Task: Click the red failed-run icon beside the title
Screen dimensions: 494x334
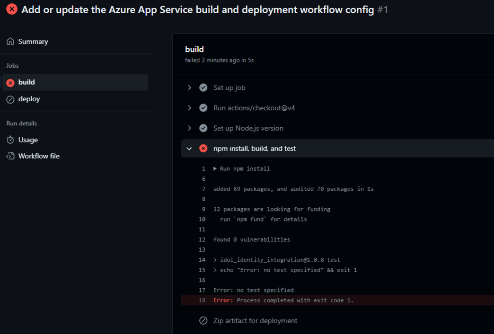Action: pyautogui.click(x=12, y=9)
